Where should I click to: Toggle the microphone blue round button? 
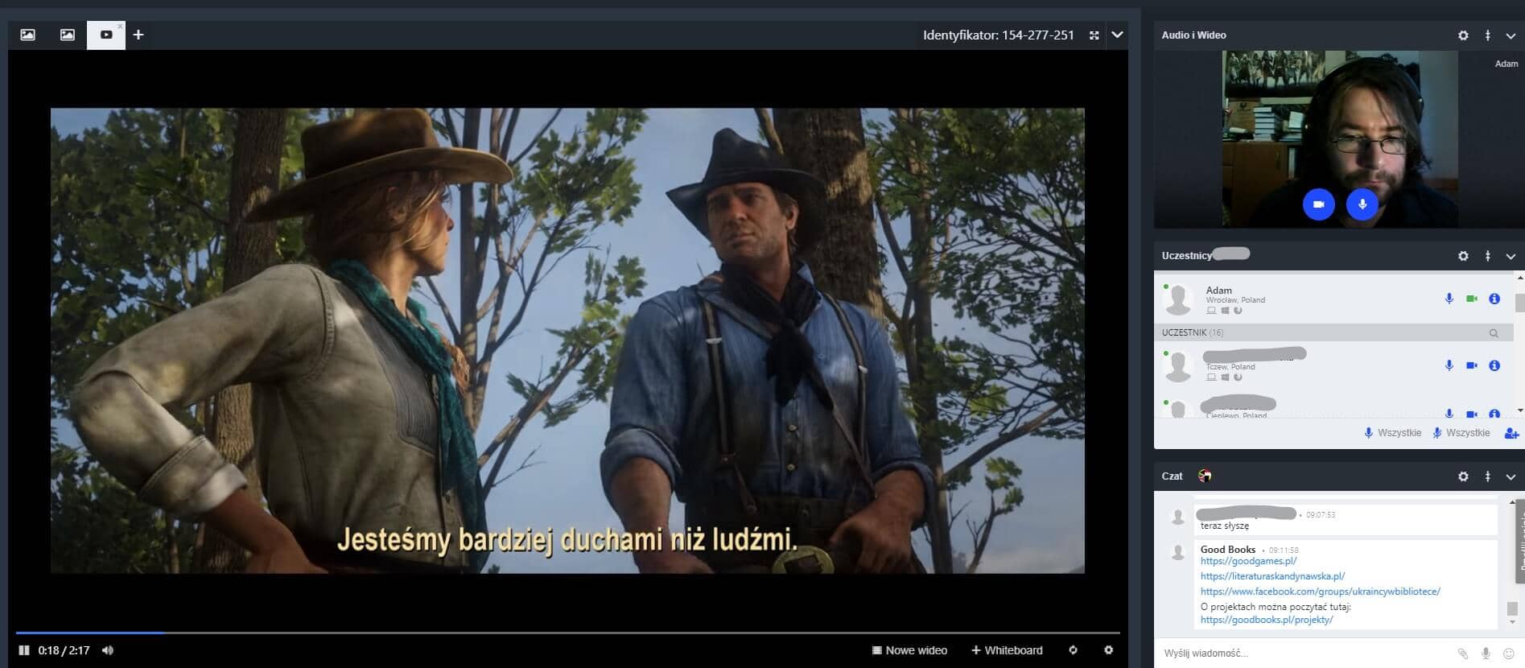[x=1362, y=204]
